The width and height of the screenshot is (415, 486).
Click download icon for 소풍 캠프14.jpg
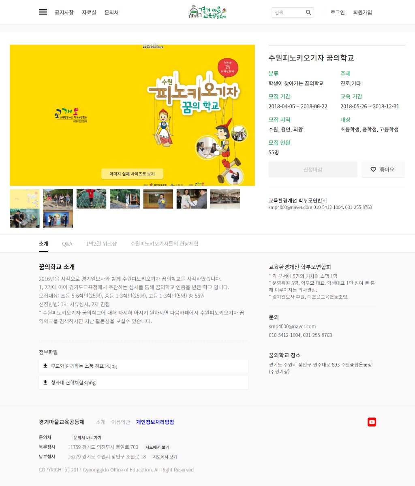point(45,366)
